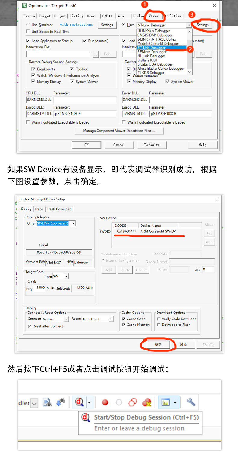Viewport: 238px width, 459px height.
Task: Click the Kill All Breakpoints icon
Action: (x=146, y=402)
